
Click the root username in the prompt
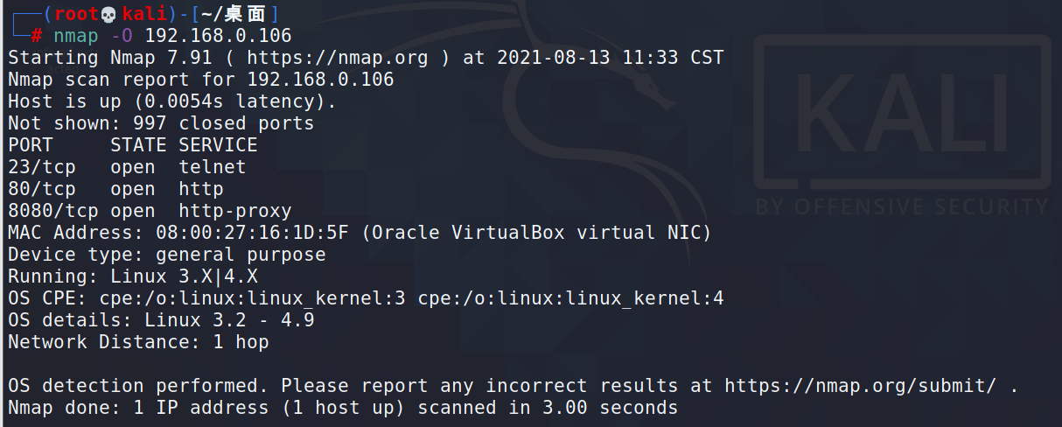pyautogui.click(x=77, y=14)
